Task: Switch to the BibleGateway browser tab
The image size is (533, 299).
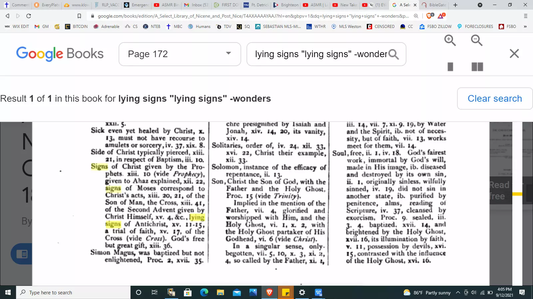Action: pos(434,5)
